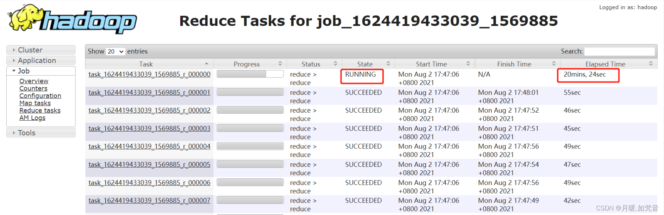Open the Map tasks link

[x=35, y=103]
